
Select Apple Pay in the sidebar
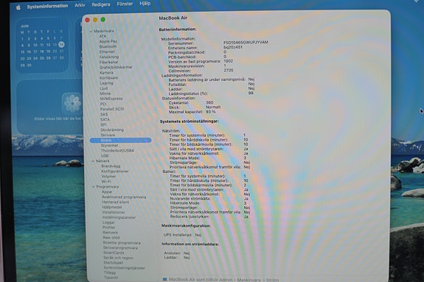(x=108, y=41)
